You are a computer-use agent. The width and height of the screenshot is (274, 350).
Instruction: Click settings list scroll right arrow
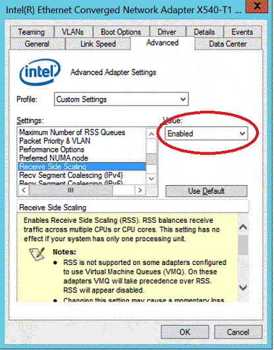[x=140, y=190]
